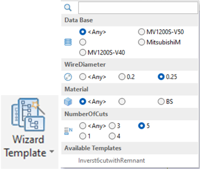
Task: Click the Data Base stack icon
Action: point(68,42)
